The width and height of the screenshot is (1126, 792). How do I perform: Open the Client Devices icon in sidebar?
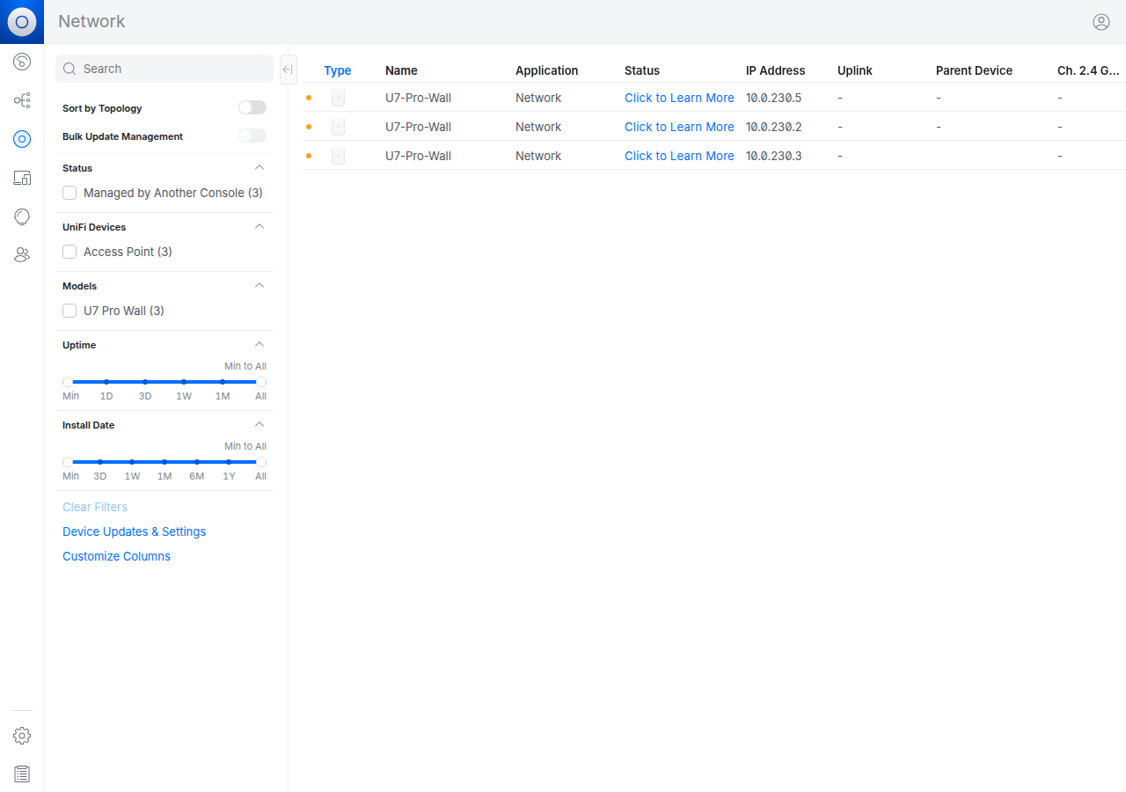click(x=22, y=178)
